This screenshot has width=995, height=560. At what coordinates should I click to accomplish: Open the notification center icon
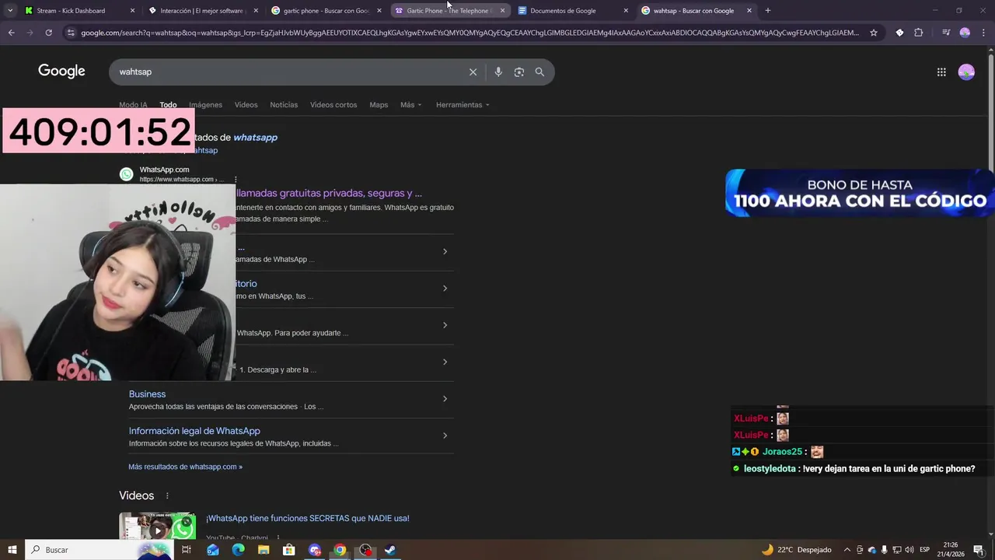pyautogui.click(x=979, y=550)
